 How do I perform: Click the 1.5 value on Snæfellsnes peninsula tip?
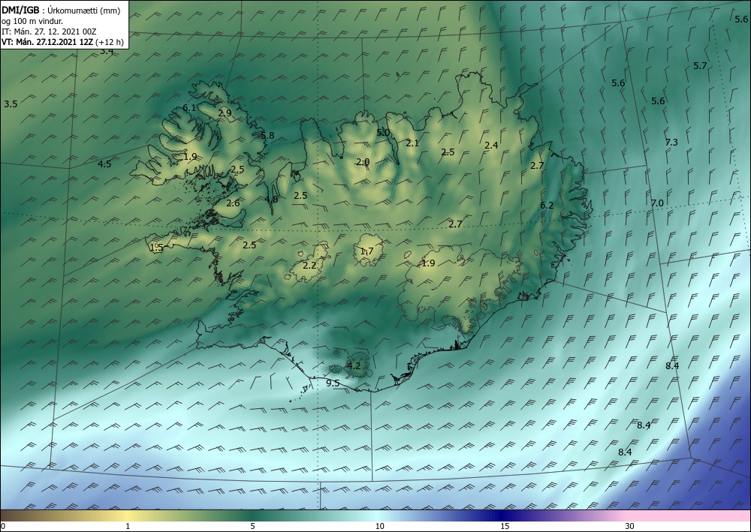(157, 248)
